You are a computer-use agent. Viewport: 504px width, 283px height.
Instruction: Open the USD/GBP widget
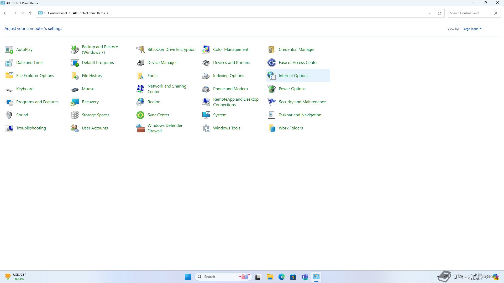click(16, 277)
